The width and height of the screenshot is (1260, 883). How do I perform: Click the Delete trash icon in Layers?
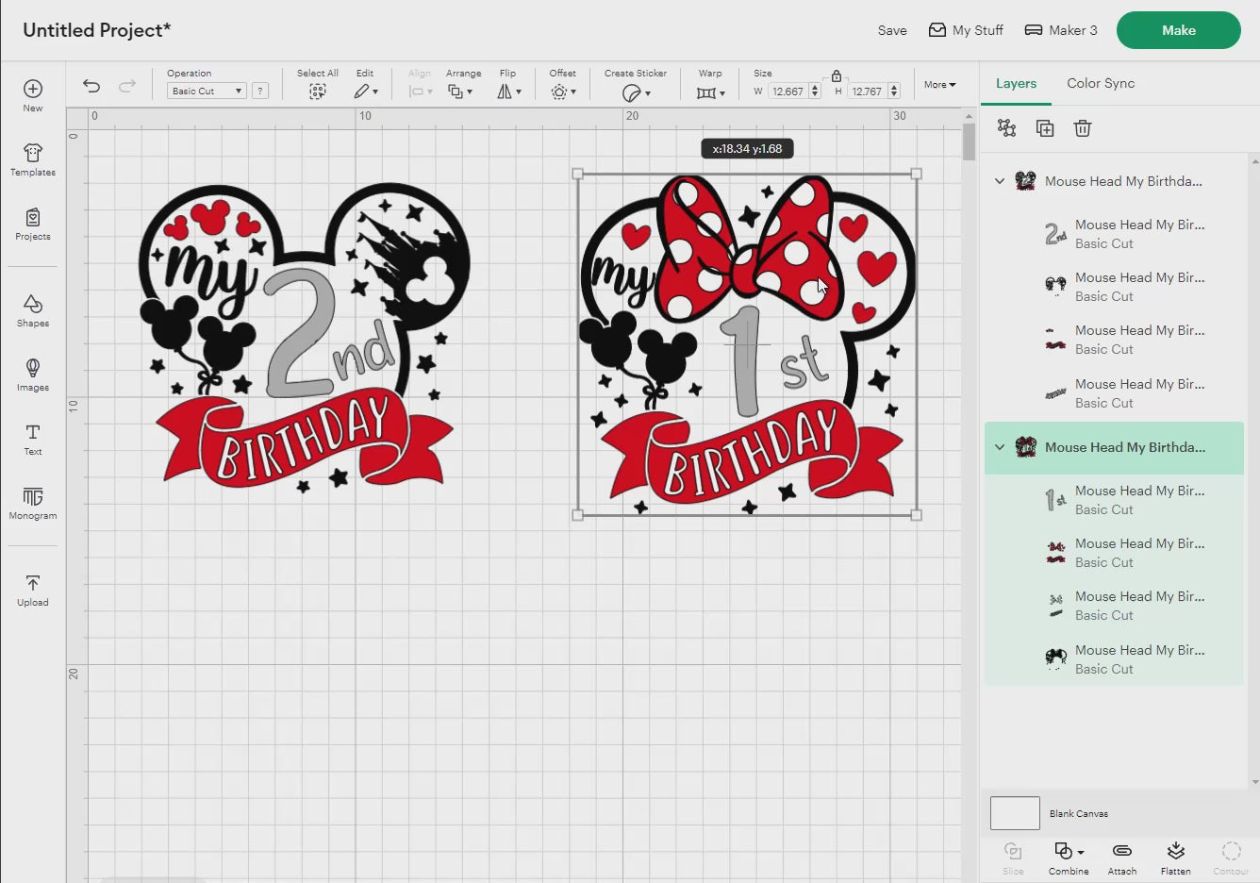[1083, 128]
